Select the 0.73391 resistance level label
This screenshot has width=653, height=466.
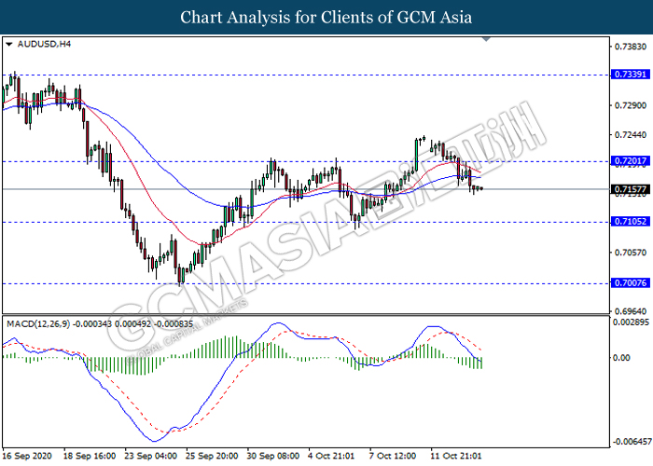pos(631,75)
